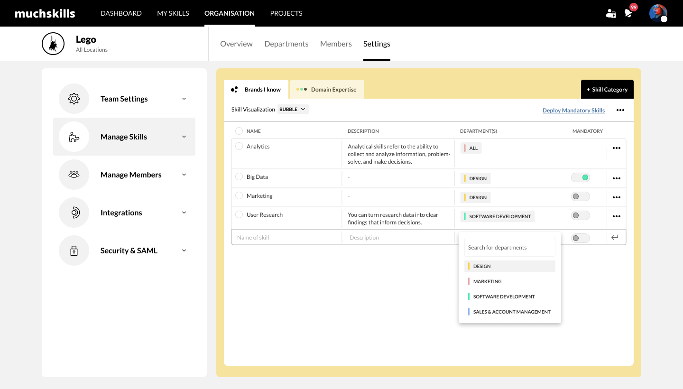Select the DESIGN option with yellow swatch
683x389 pixels.
coord(509,266)
